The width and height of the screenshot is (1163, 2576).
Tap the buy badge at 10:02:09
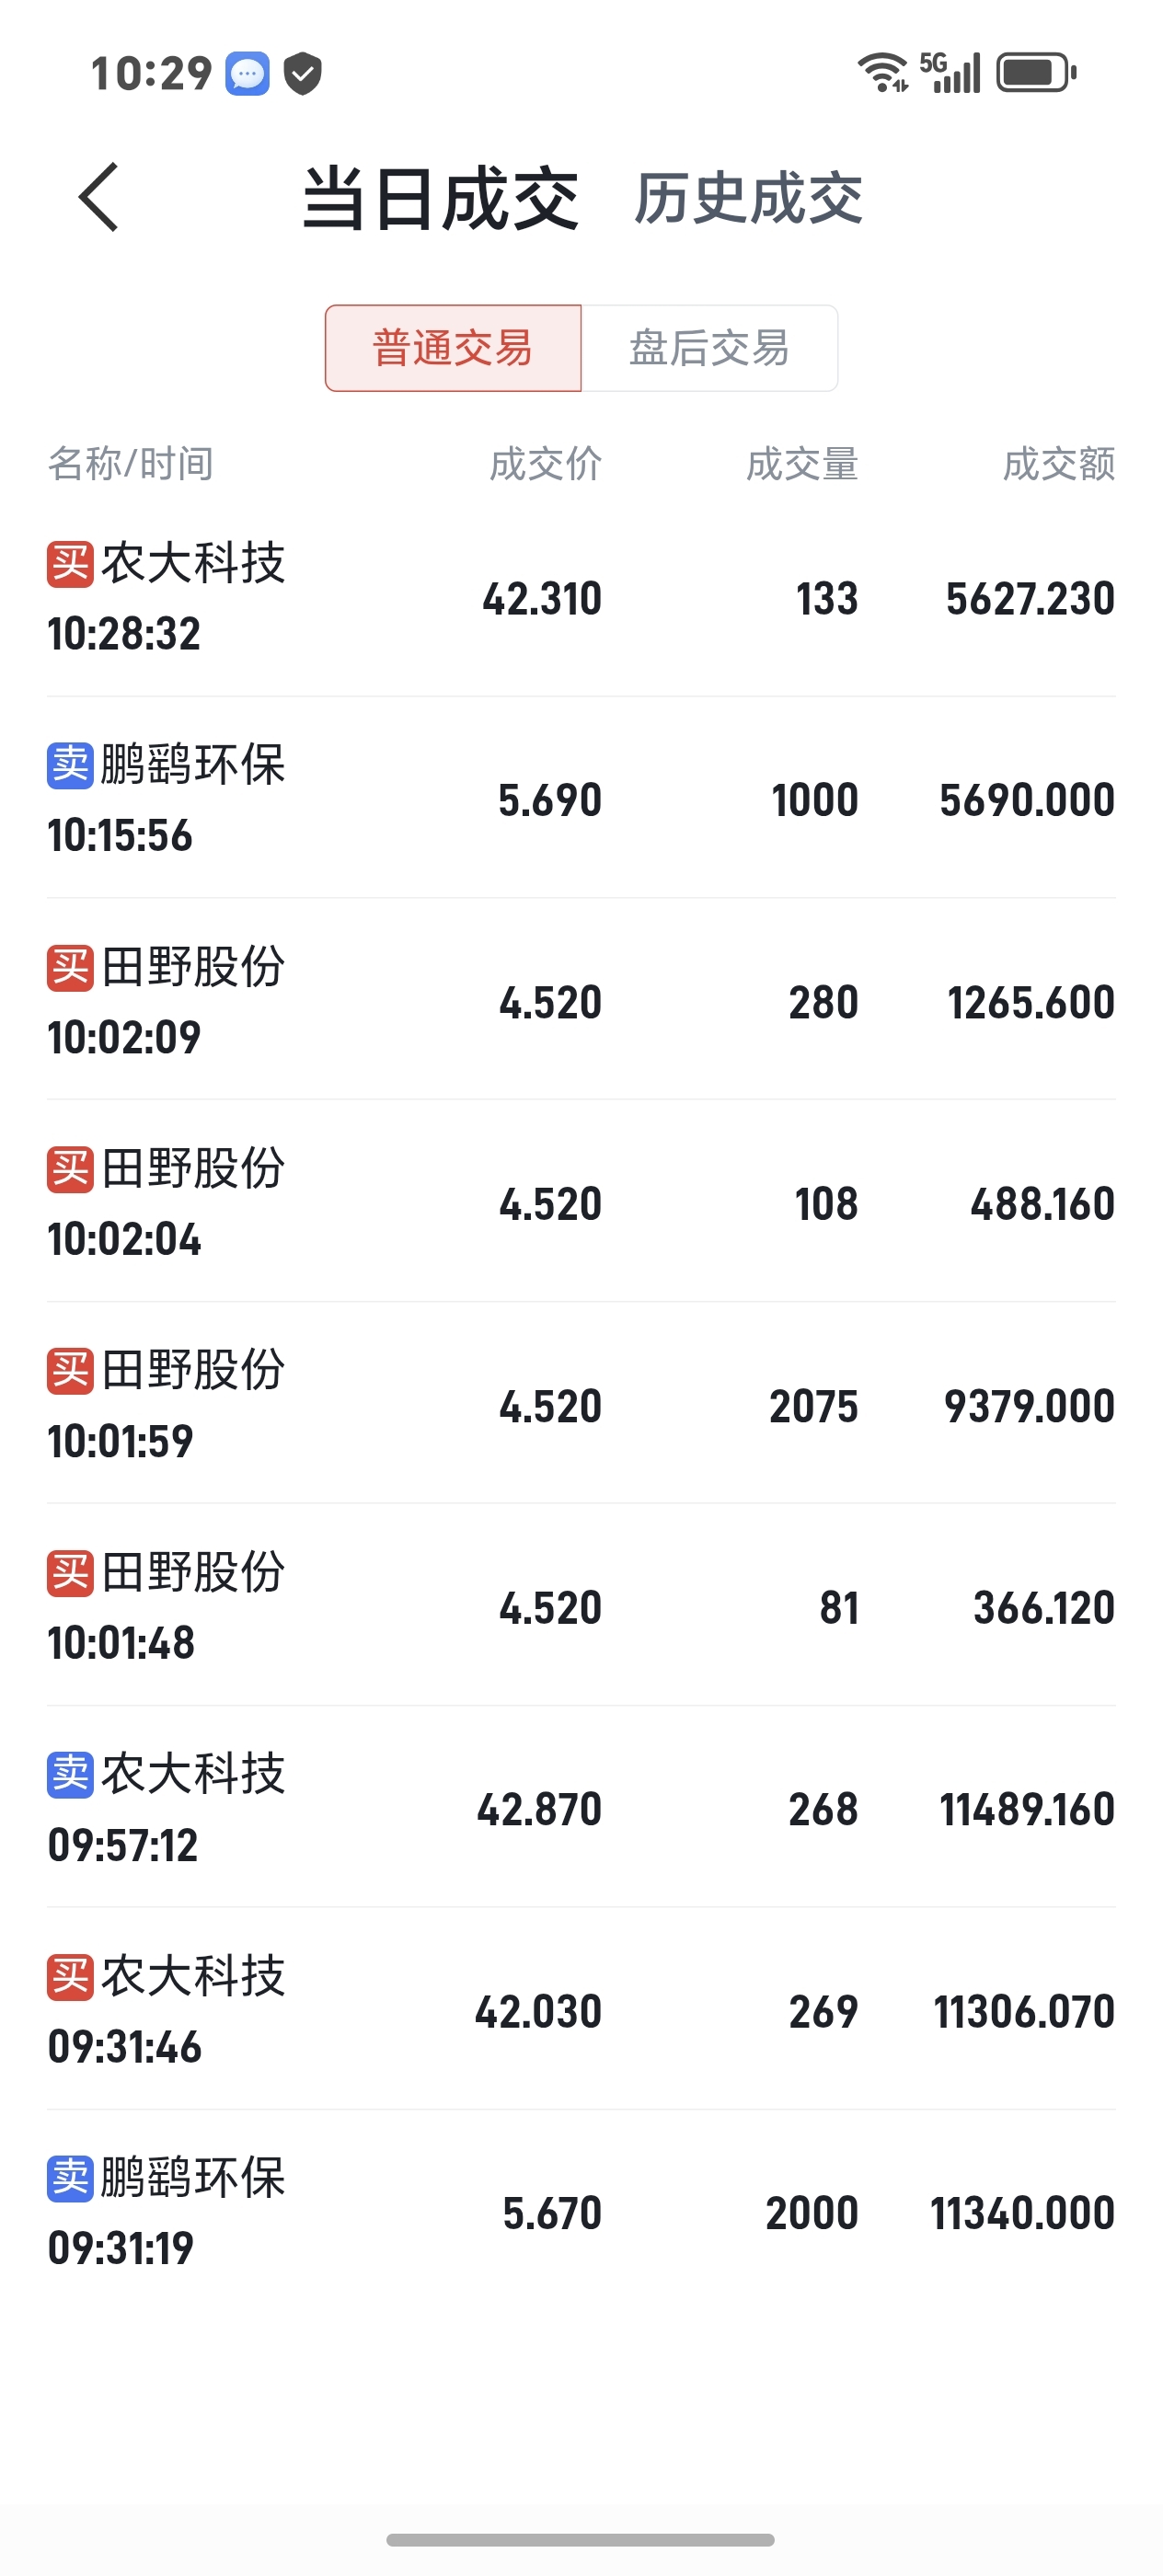(70, 968)
